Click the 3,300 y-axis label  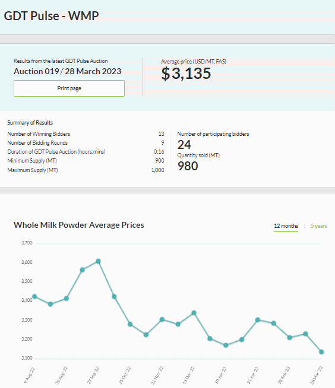[x=27, y=320]
